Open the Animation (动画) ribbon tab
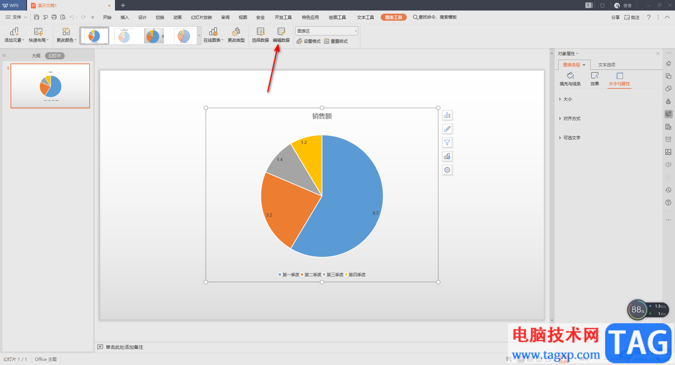 [x=178, y=17]
